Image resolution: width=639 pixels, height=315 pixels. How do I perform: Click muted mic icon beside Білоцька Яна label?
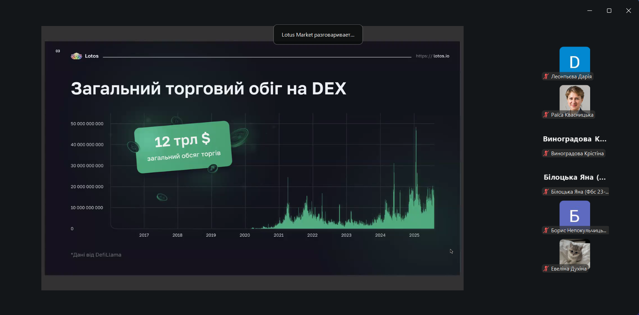click(546, 192)
